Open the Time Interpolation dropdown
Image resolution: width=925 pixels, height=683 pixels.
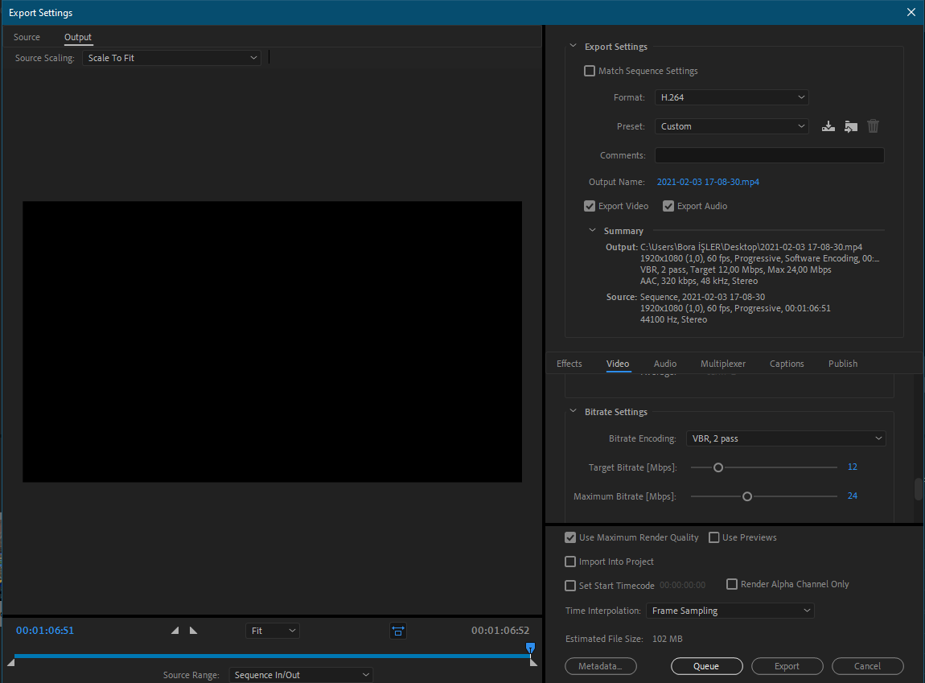[x=730, y=611]
